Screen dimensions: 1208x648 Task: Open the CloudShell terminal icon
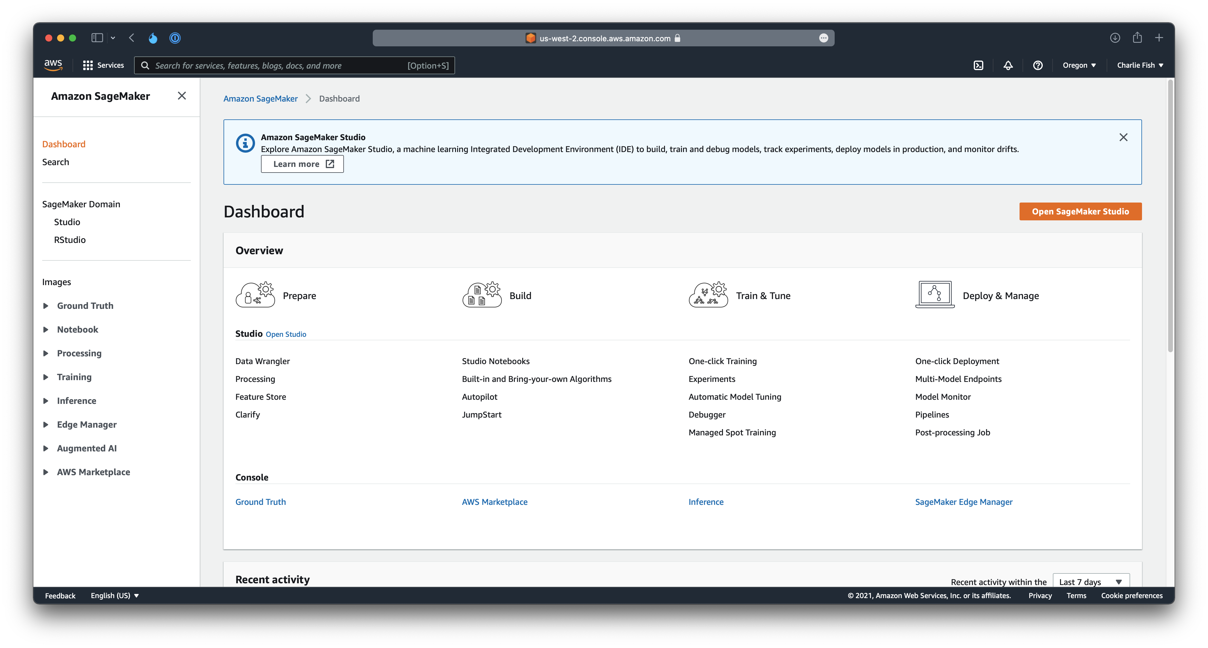[x=978, y=65]
